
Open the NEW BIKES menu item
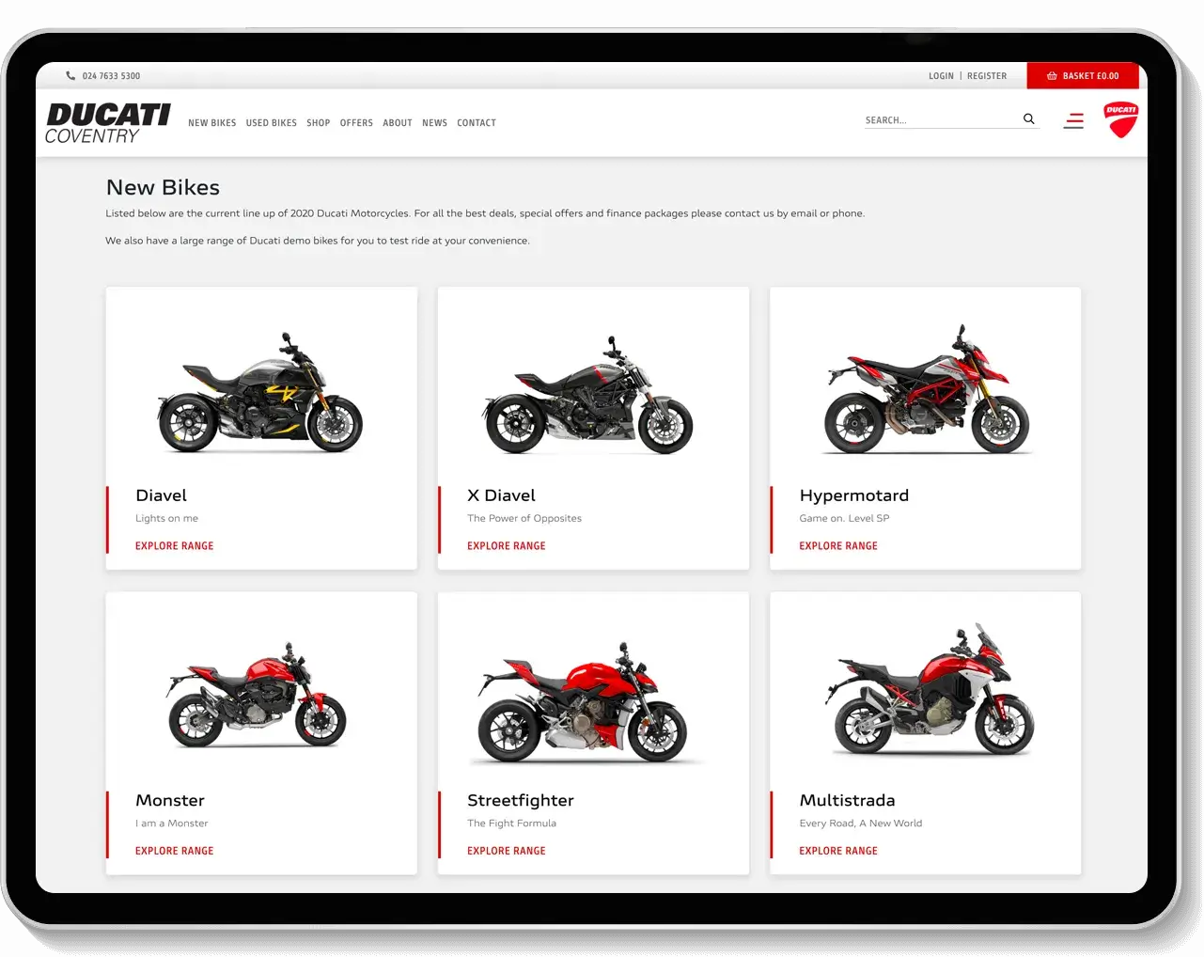[212, 122]
